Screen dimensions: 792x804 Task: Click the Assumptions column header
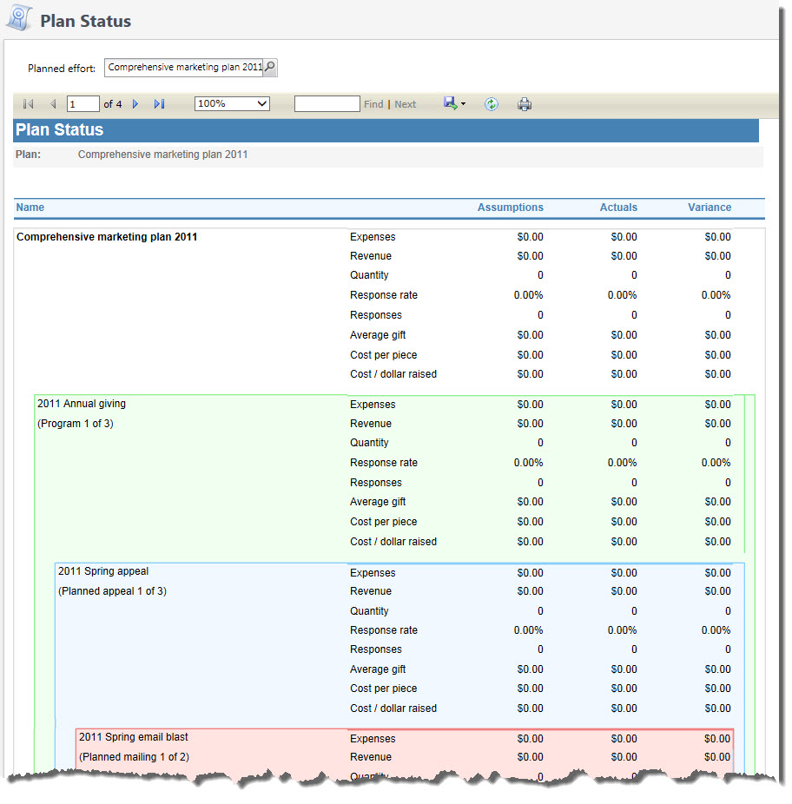[511, 208]
